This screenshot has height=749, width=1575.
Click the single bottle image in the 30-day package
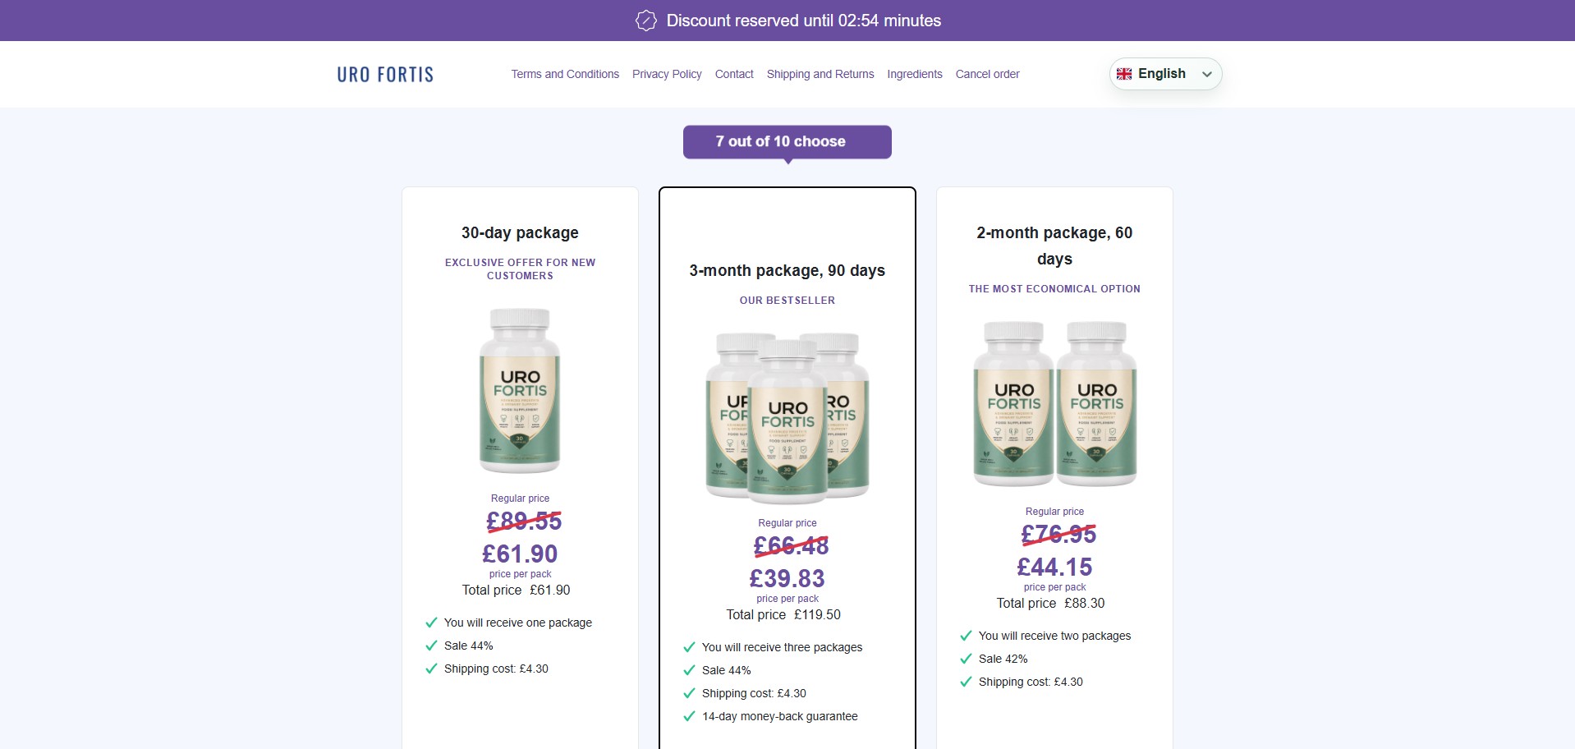coord(520,391)
